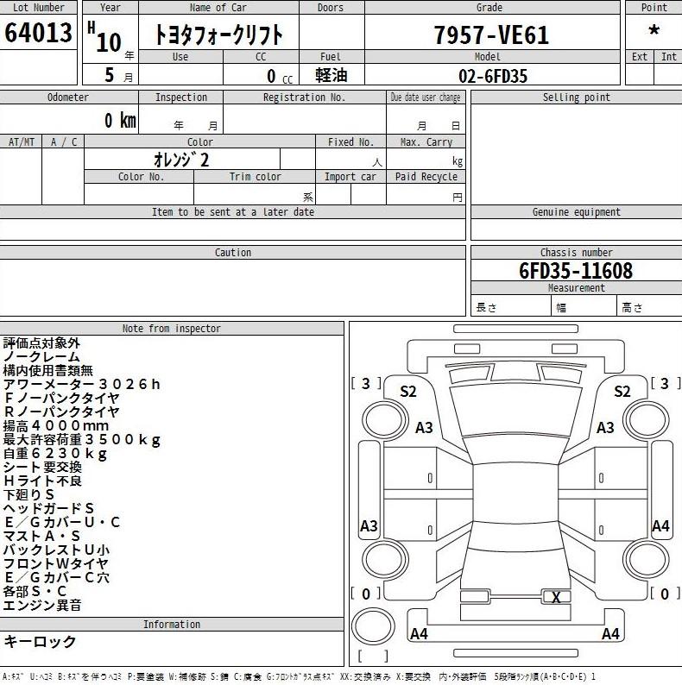Click the Genuine equipment header
This screenshot has height=685, width=682.
tap(576, 212)
